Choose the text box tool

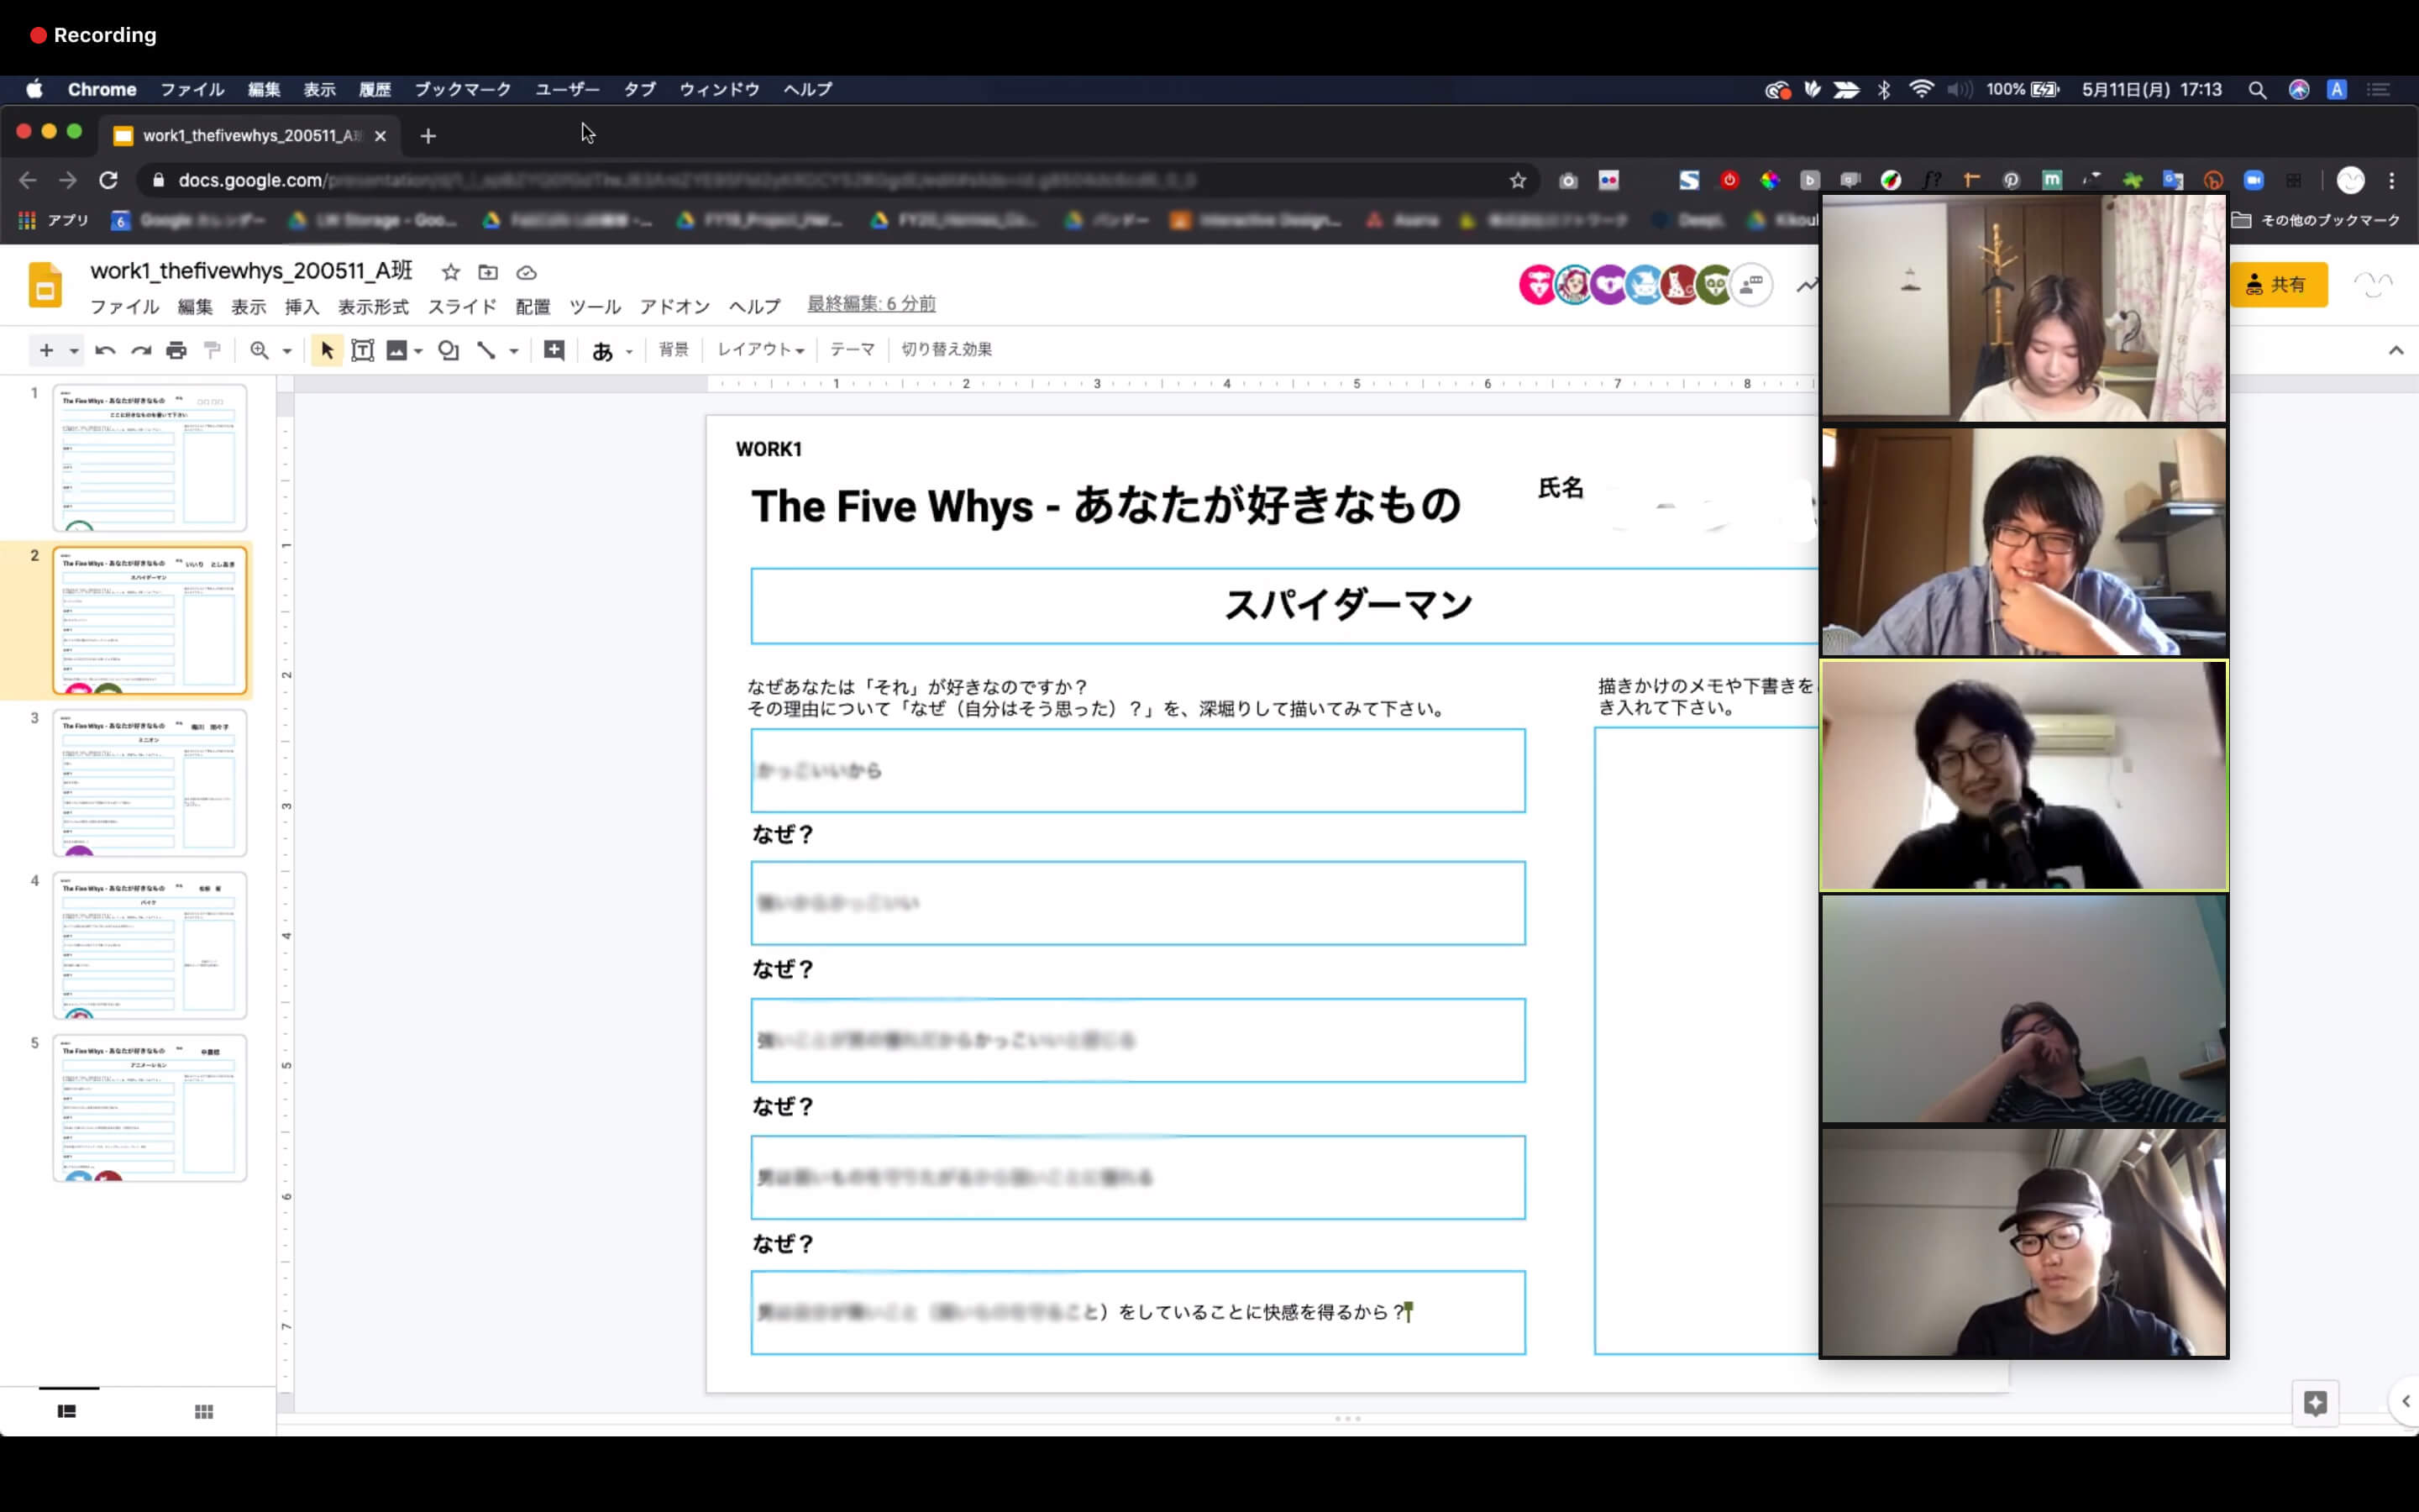[363, 350]
